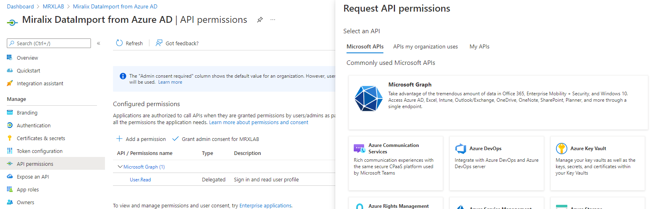653x209 pixels.
Task: Open the more options ellipsis menu
Action: pyautogui.click(x=273, y=20)
